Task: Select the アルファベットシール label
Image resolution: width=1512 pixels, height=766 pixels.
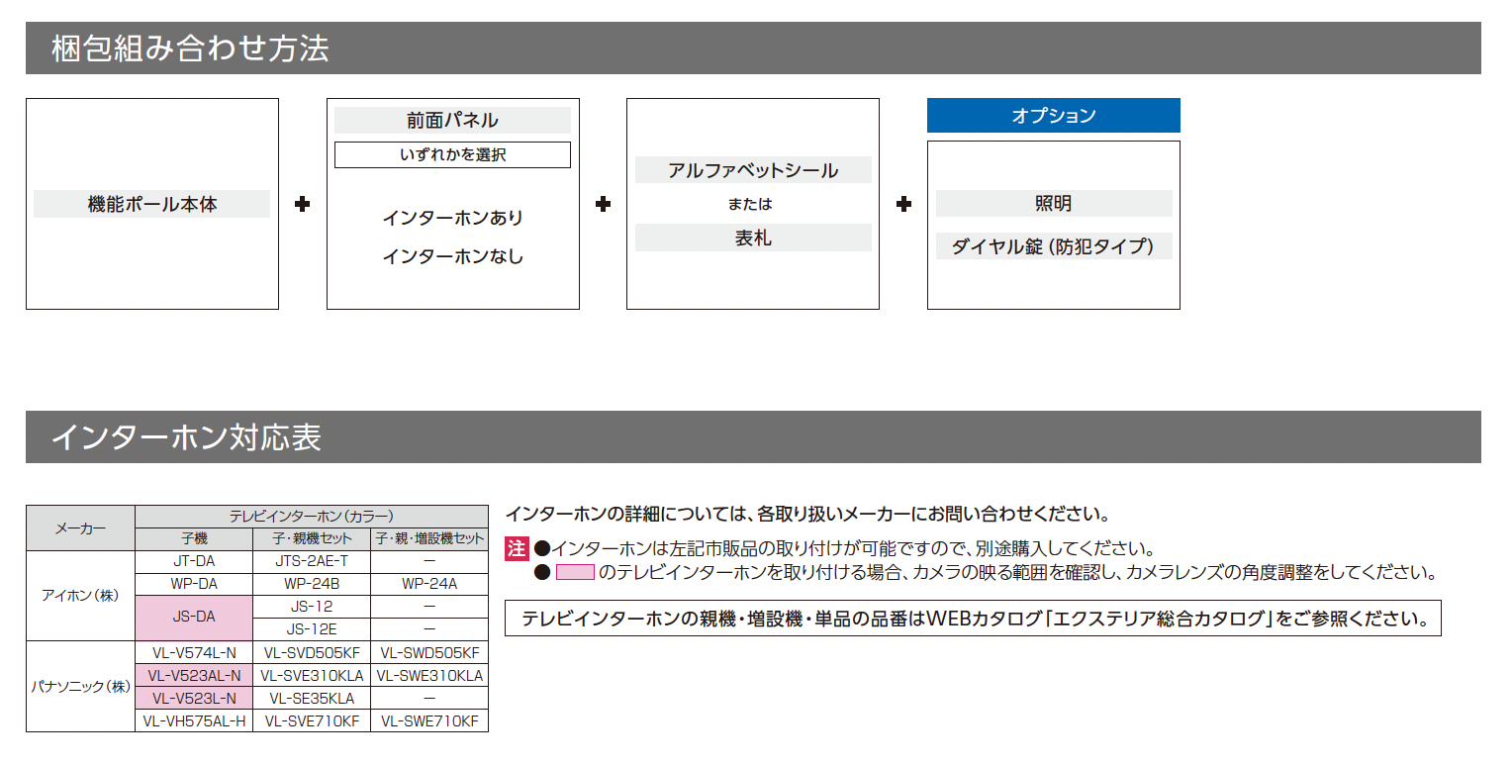Action: pyautogui.click(x=753, y=170)
